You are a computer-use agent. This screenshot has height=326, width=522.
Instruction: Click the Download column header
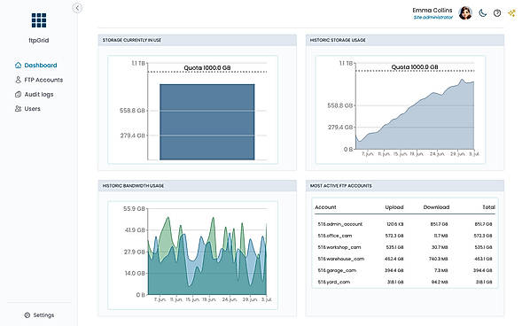point(436,207)
